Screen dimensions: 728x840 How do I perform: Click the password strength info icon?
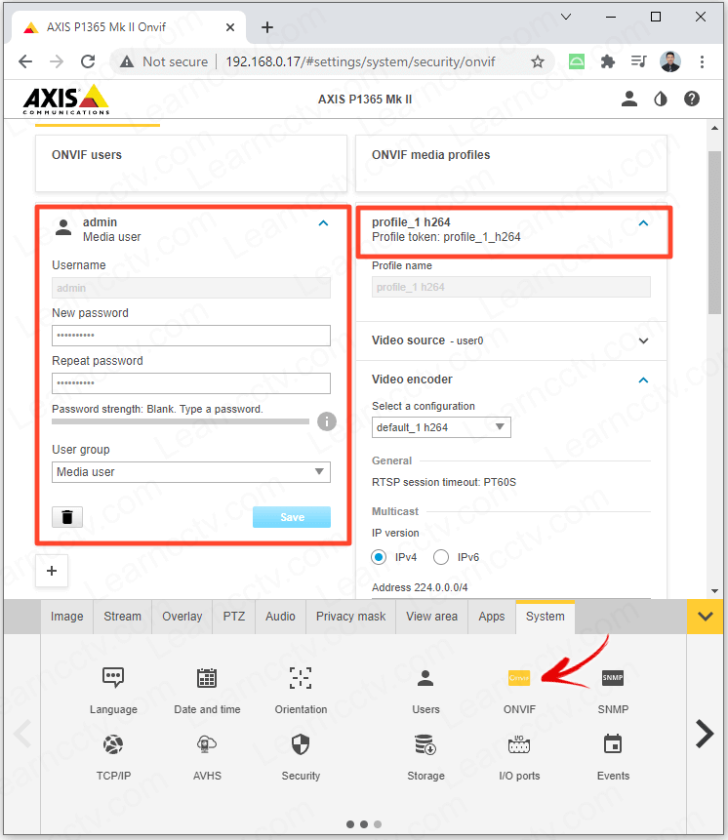point(327,421)
